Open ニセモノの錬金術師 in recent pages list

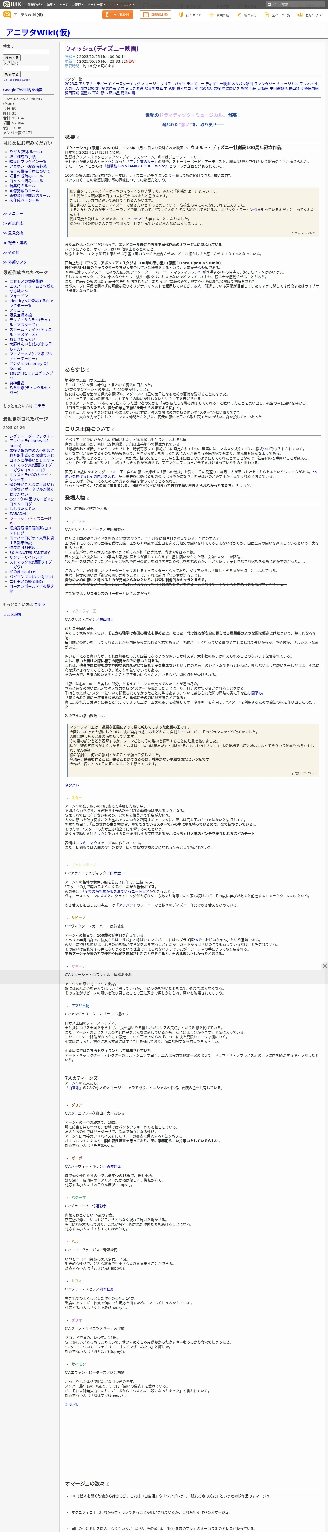[x=26, y=281]
